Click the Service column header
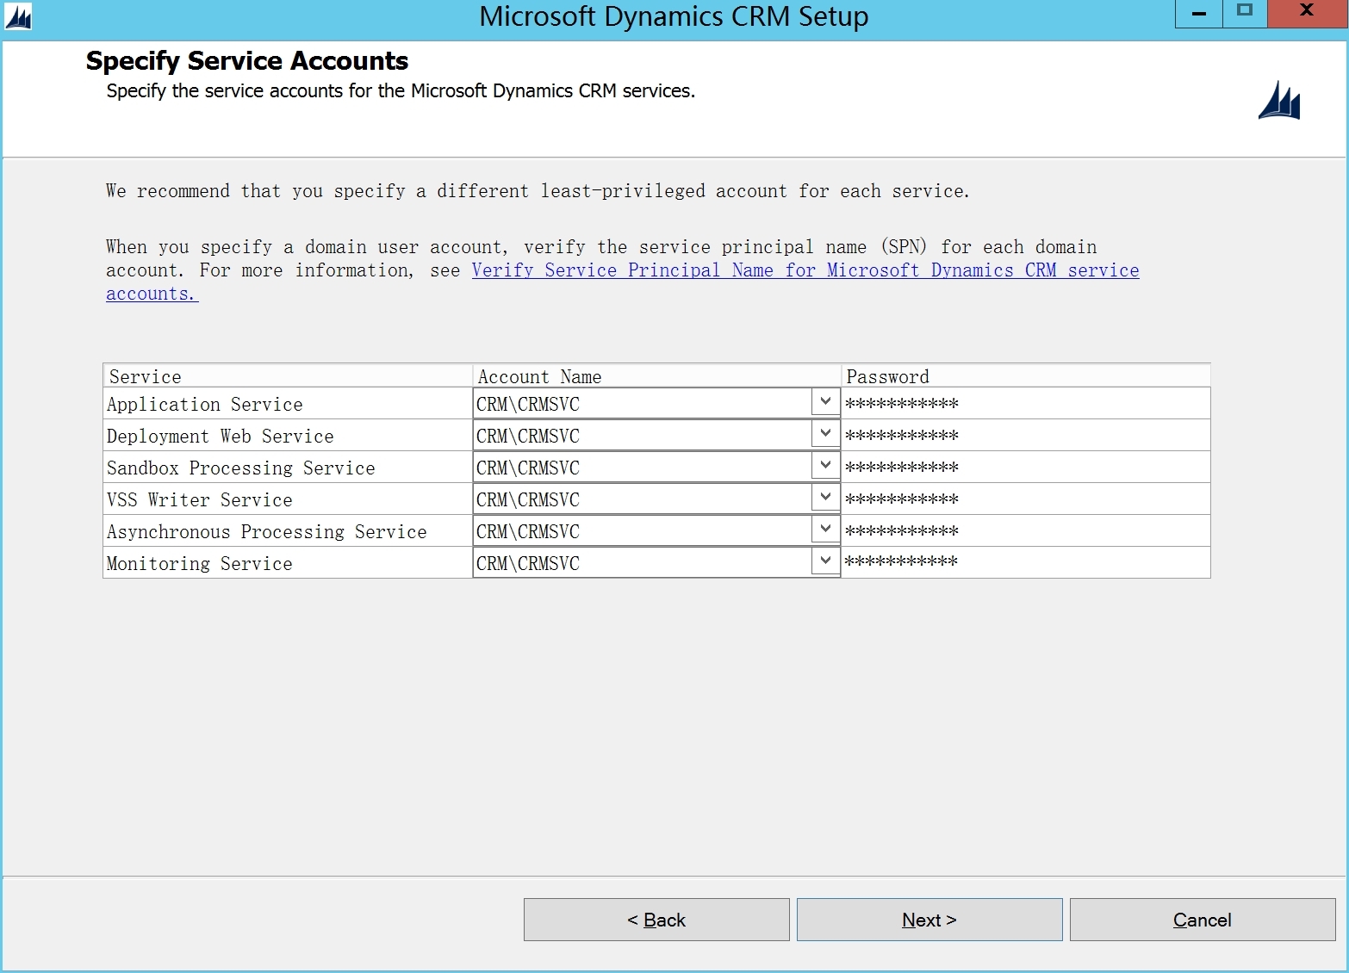 pos(288,376)
